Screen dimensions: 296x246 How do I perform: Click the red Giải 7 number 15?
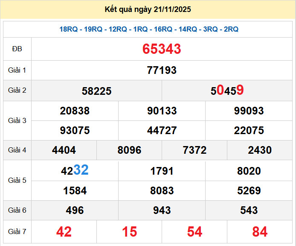[x=129, y=232]
